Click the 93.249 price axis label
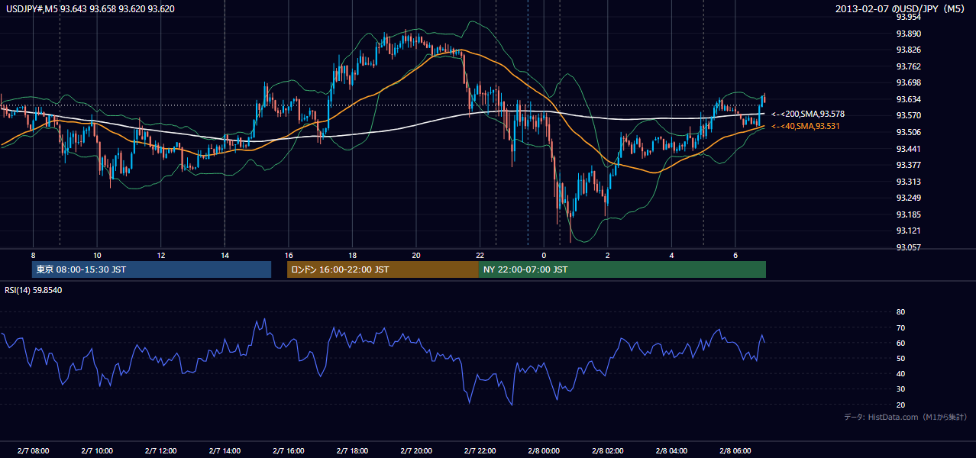This screenshot has height=458, width=976. [x=909, y=198]
